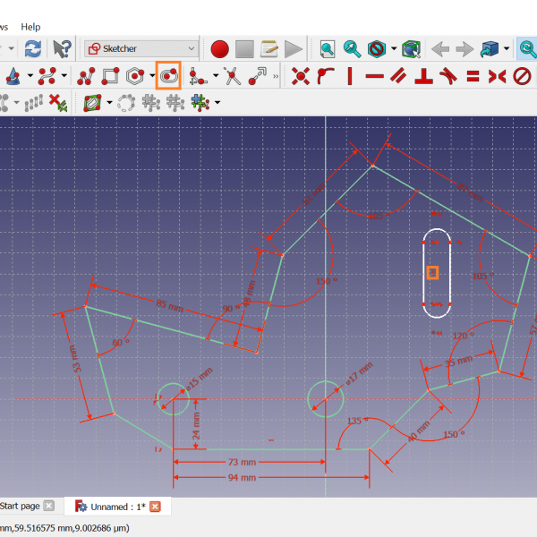Switch to the Start page tab
The image size is (537, 537).
pos(20,507)
